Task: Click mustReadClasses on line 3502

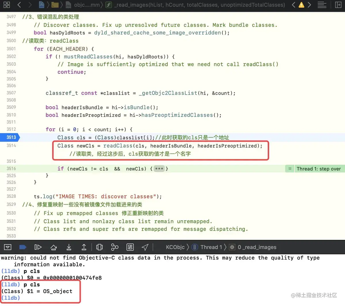Action: [x=88, y=57]
